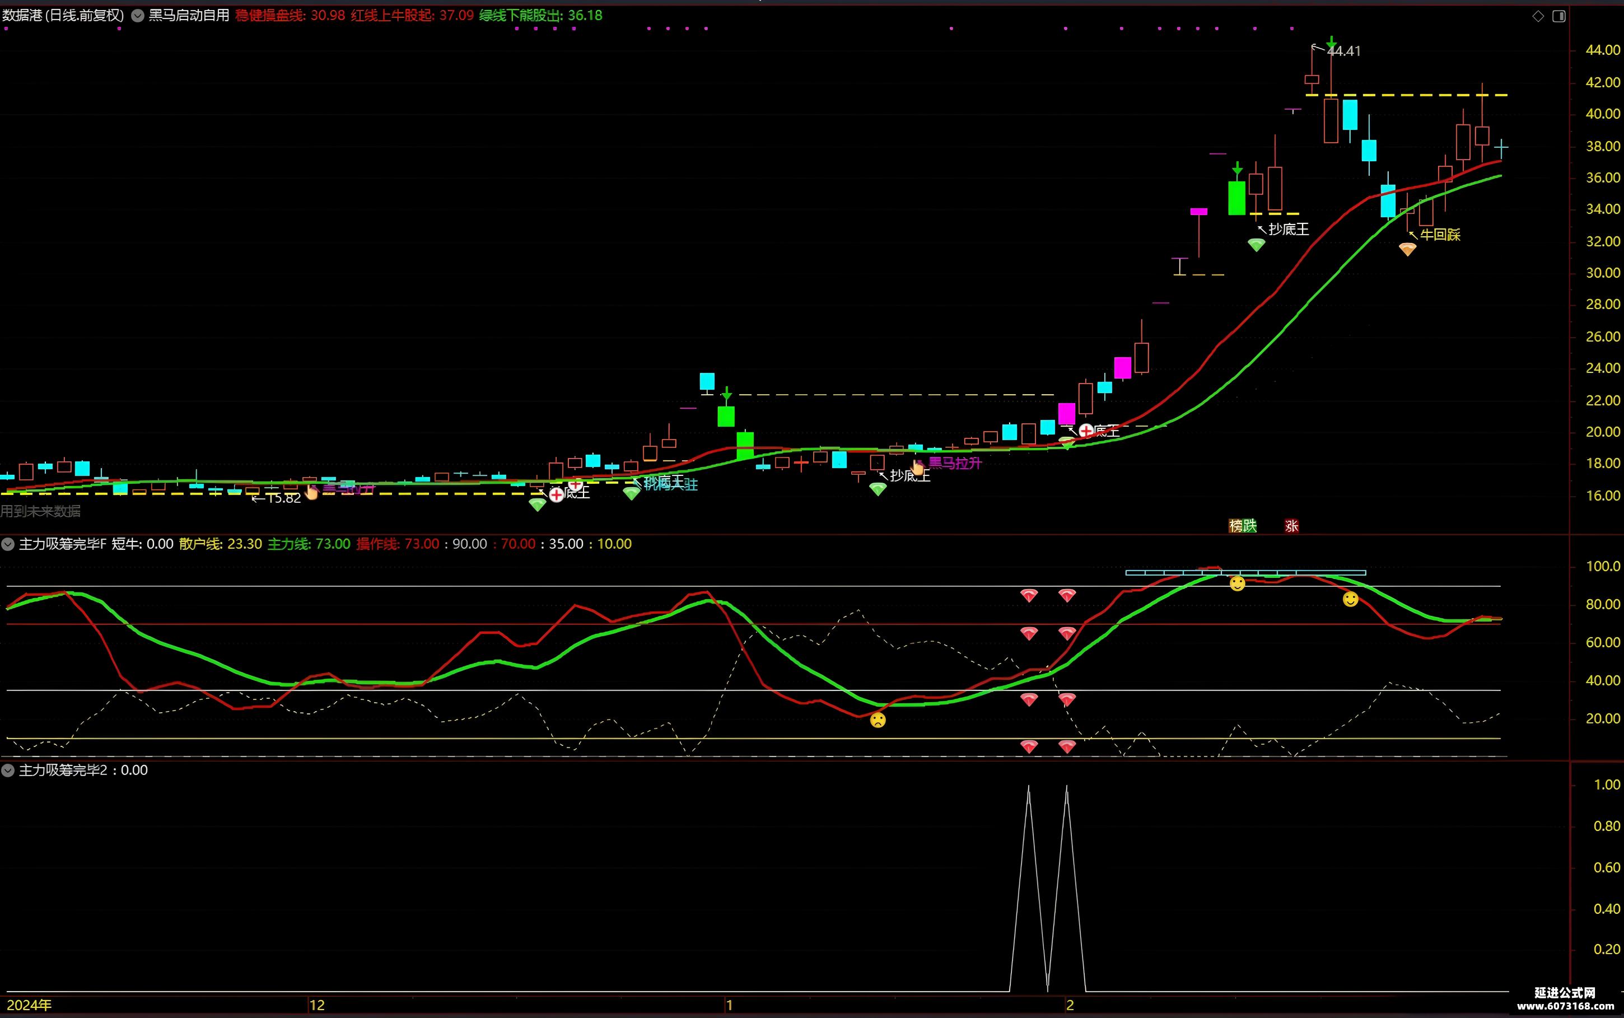Select the 榜跌 tag label
This screenshot has height=1018, width=1624.
coord(1243,526)
